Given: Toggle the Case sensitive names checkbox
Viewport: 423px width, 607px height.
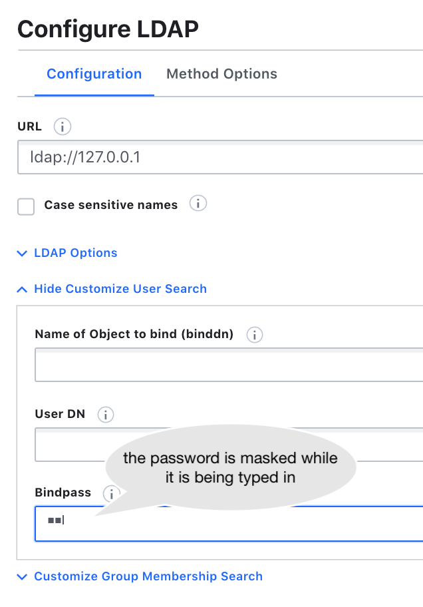Looking at the screenshot, I should click(25, 206).
